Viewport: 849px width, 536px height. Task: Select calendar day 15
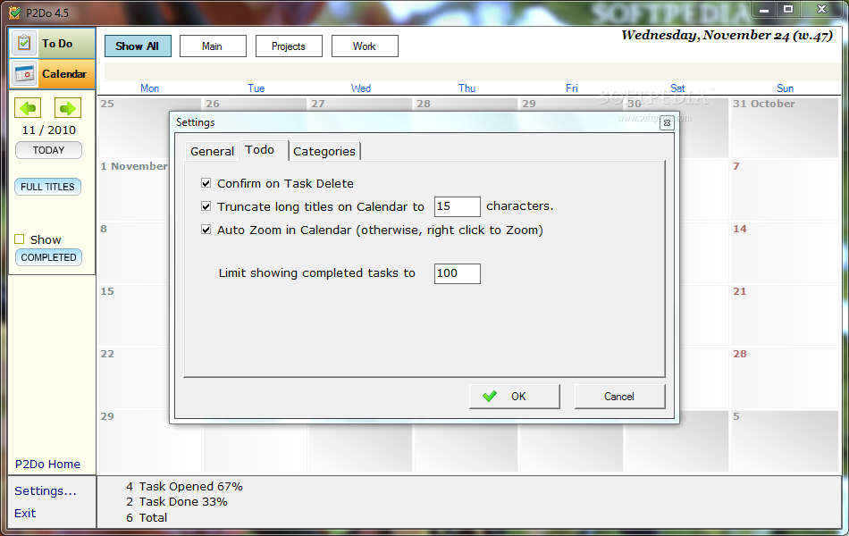[134, 315]
